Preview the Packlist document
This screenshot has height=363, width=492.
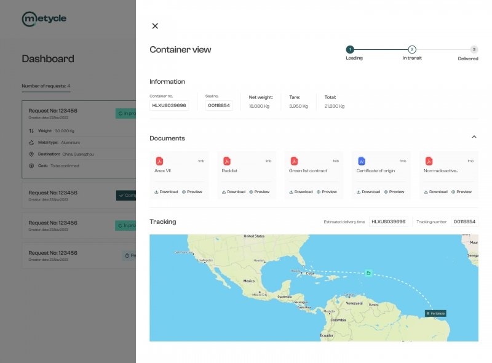pyautogui.click(x=260, y=192)
